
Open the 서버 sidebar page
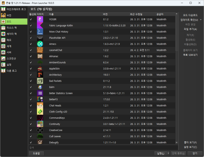click(14, 52)
